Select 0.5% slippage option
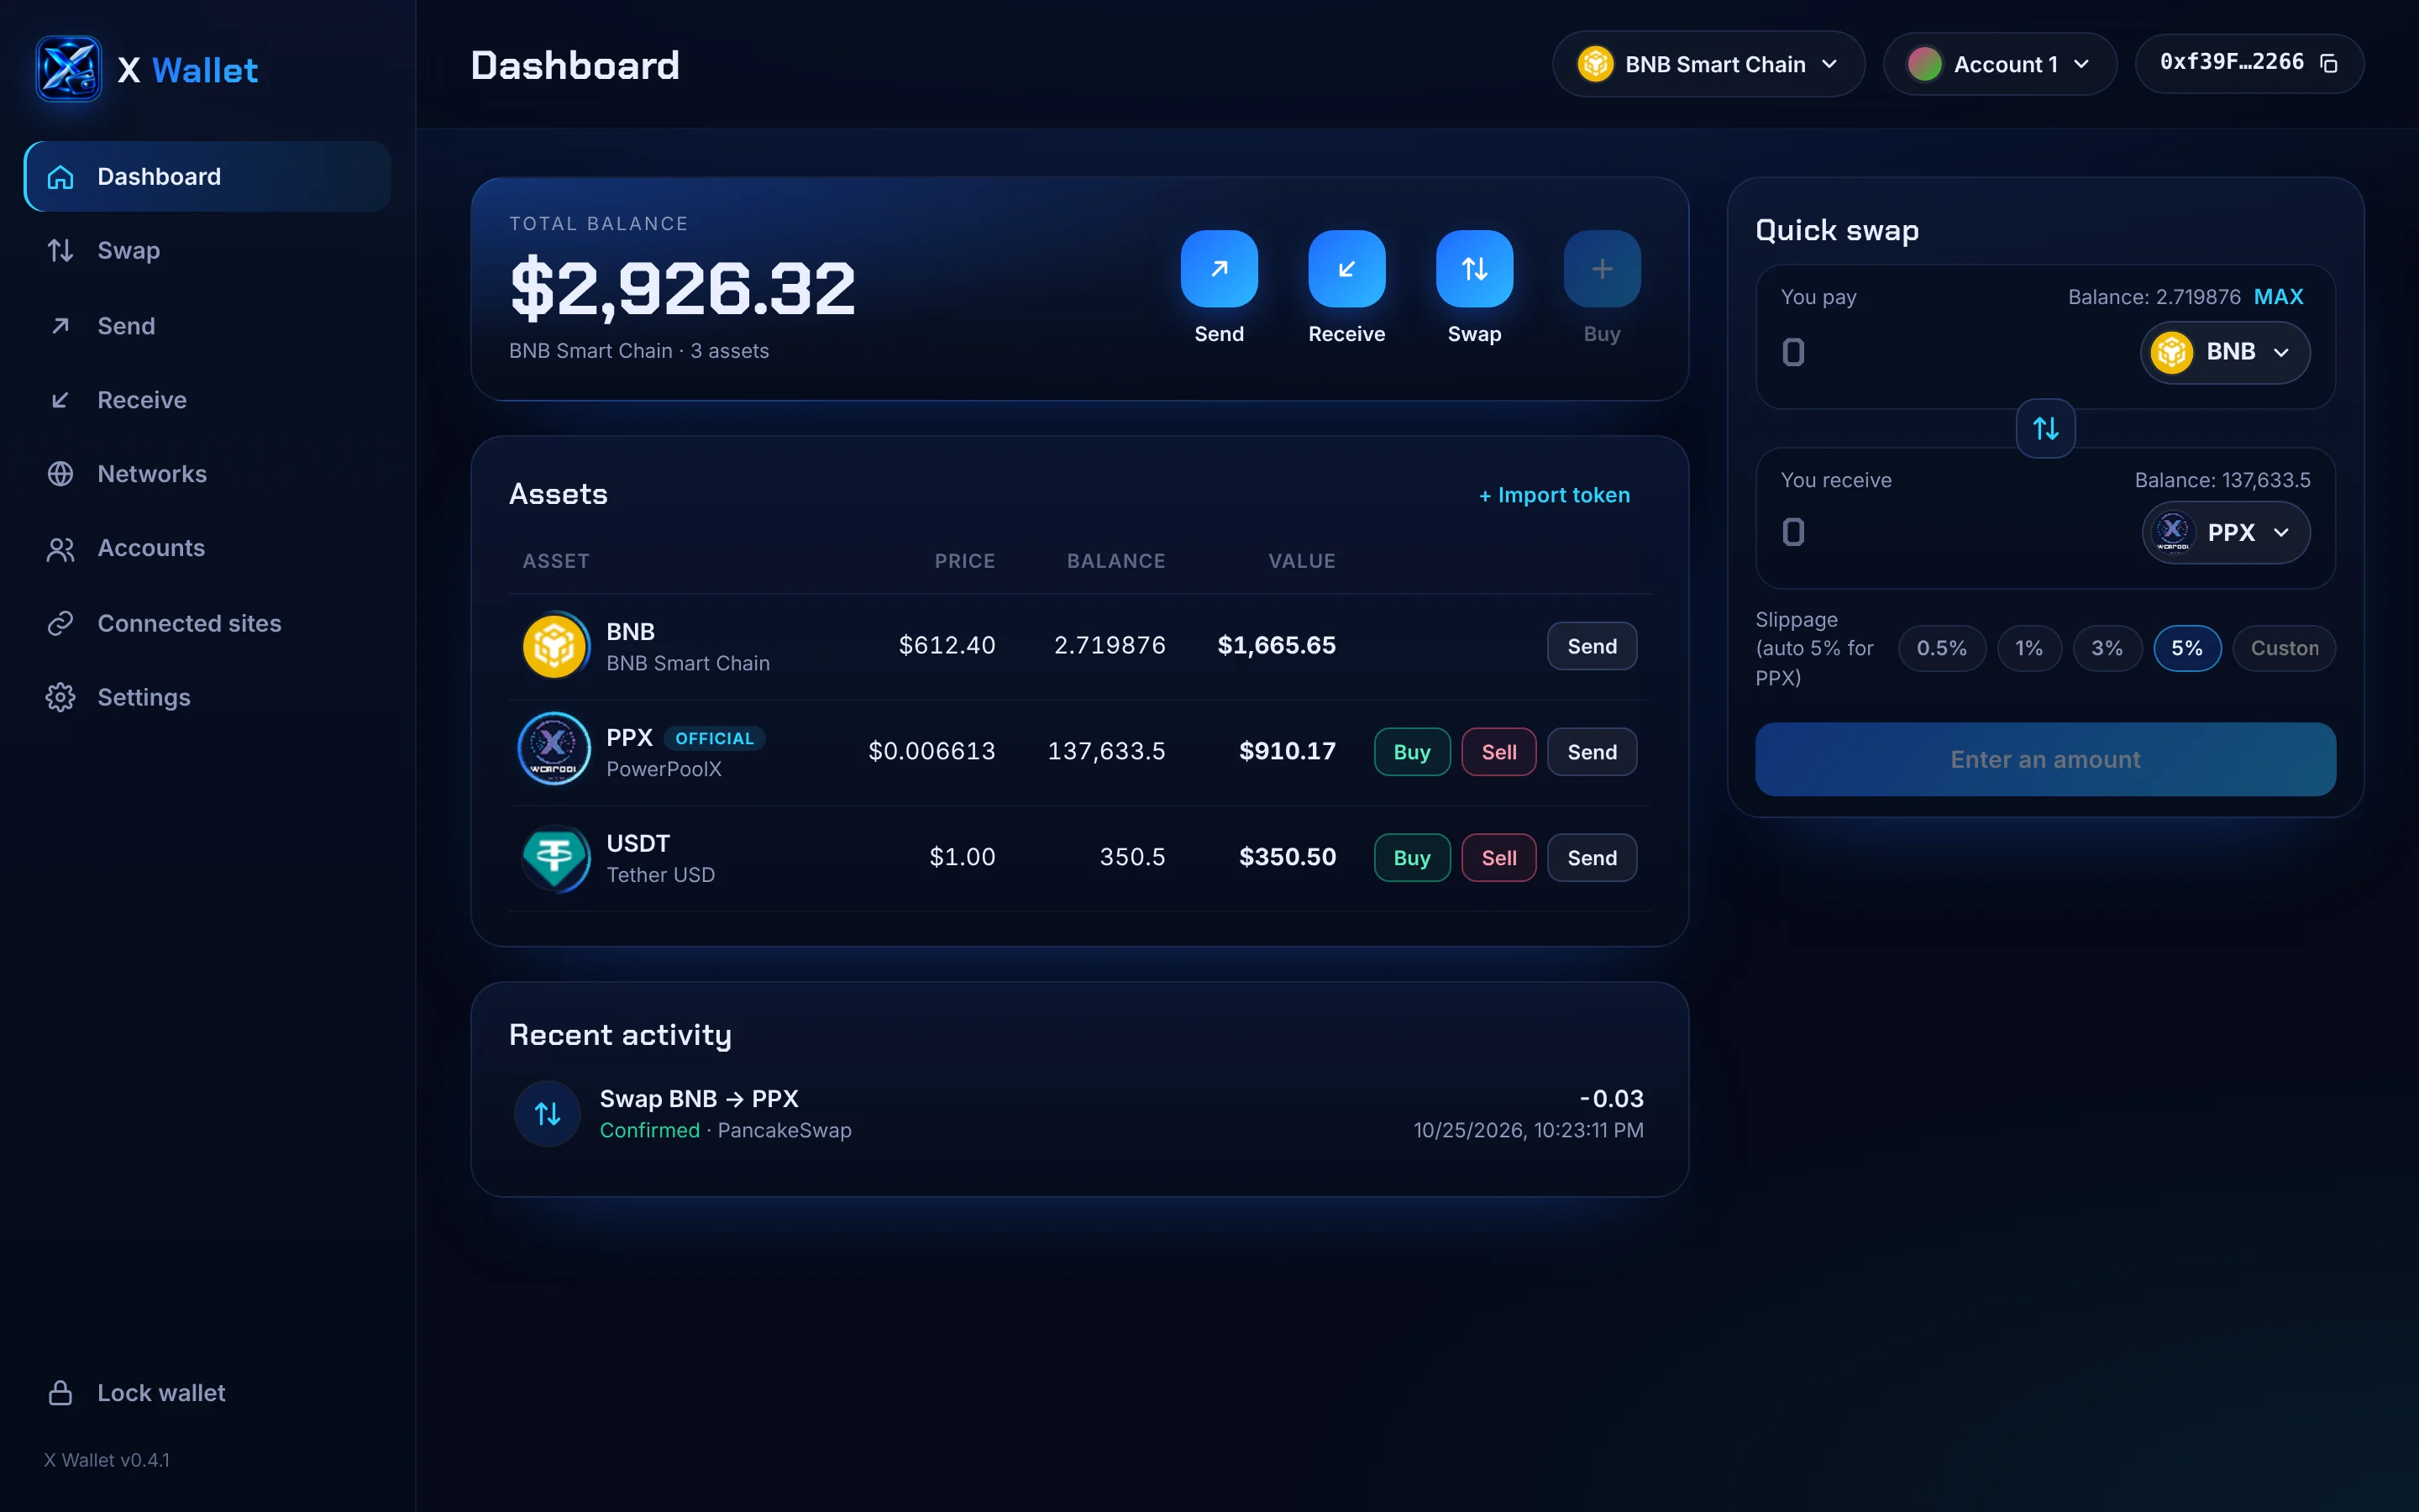This screenshot has width=2419, height=1512. coord(1941,648)
